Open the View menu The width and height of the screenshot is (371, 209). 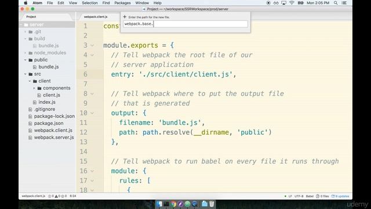(x=73, y=3)
